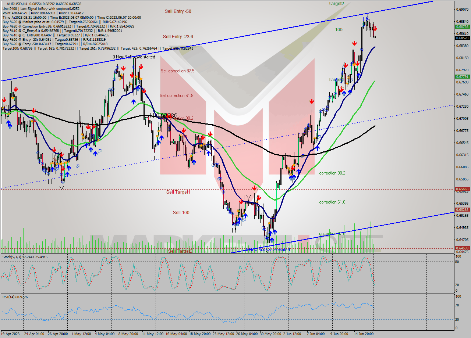
Task: Click the 'Sell Entry -23.6' label
Action: tap(178, 36)
